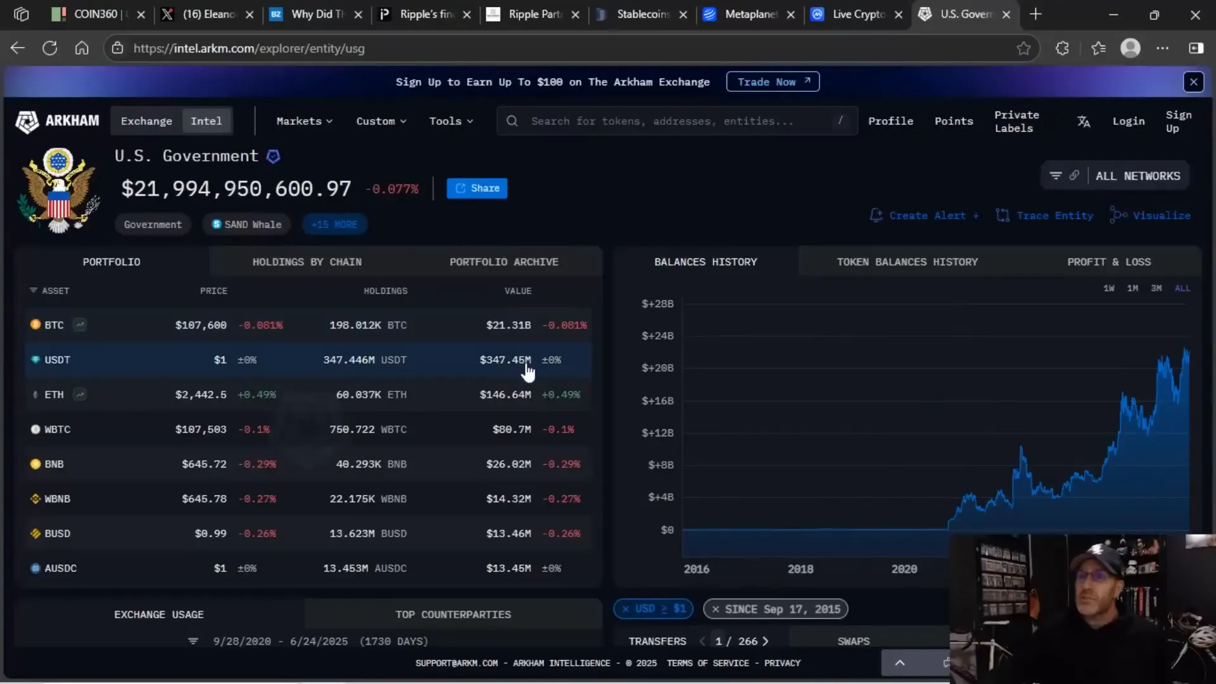The width and height of the screenshot is (1216, 684).
Task: Open browser favorites list icon
Action: coord(1098,48)
